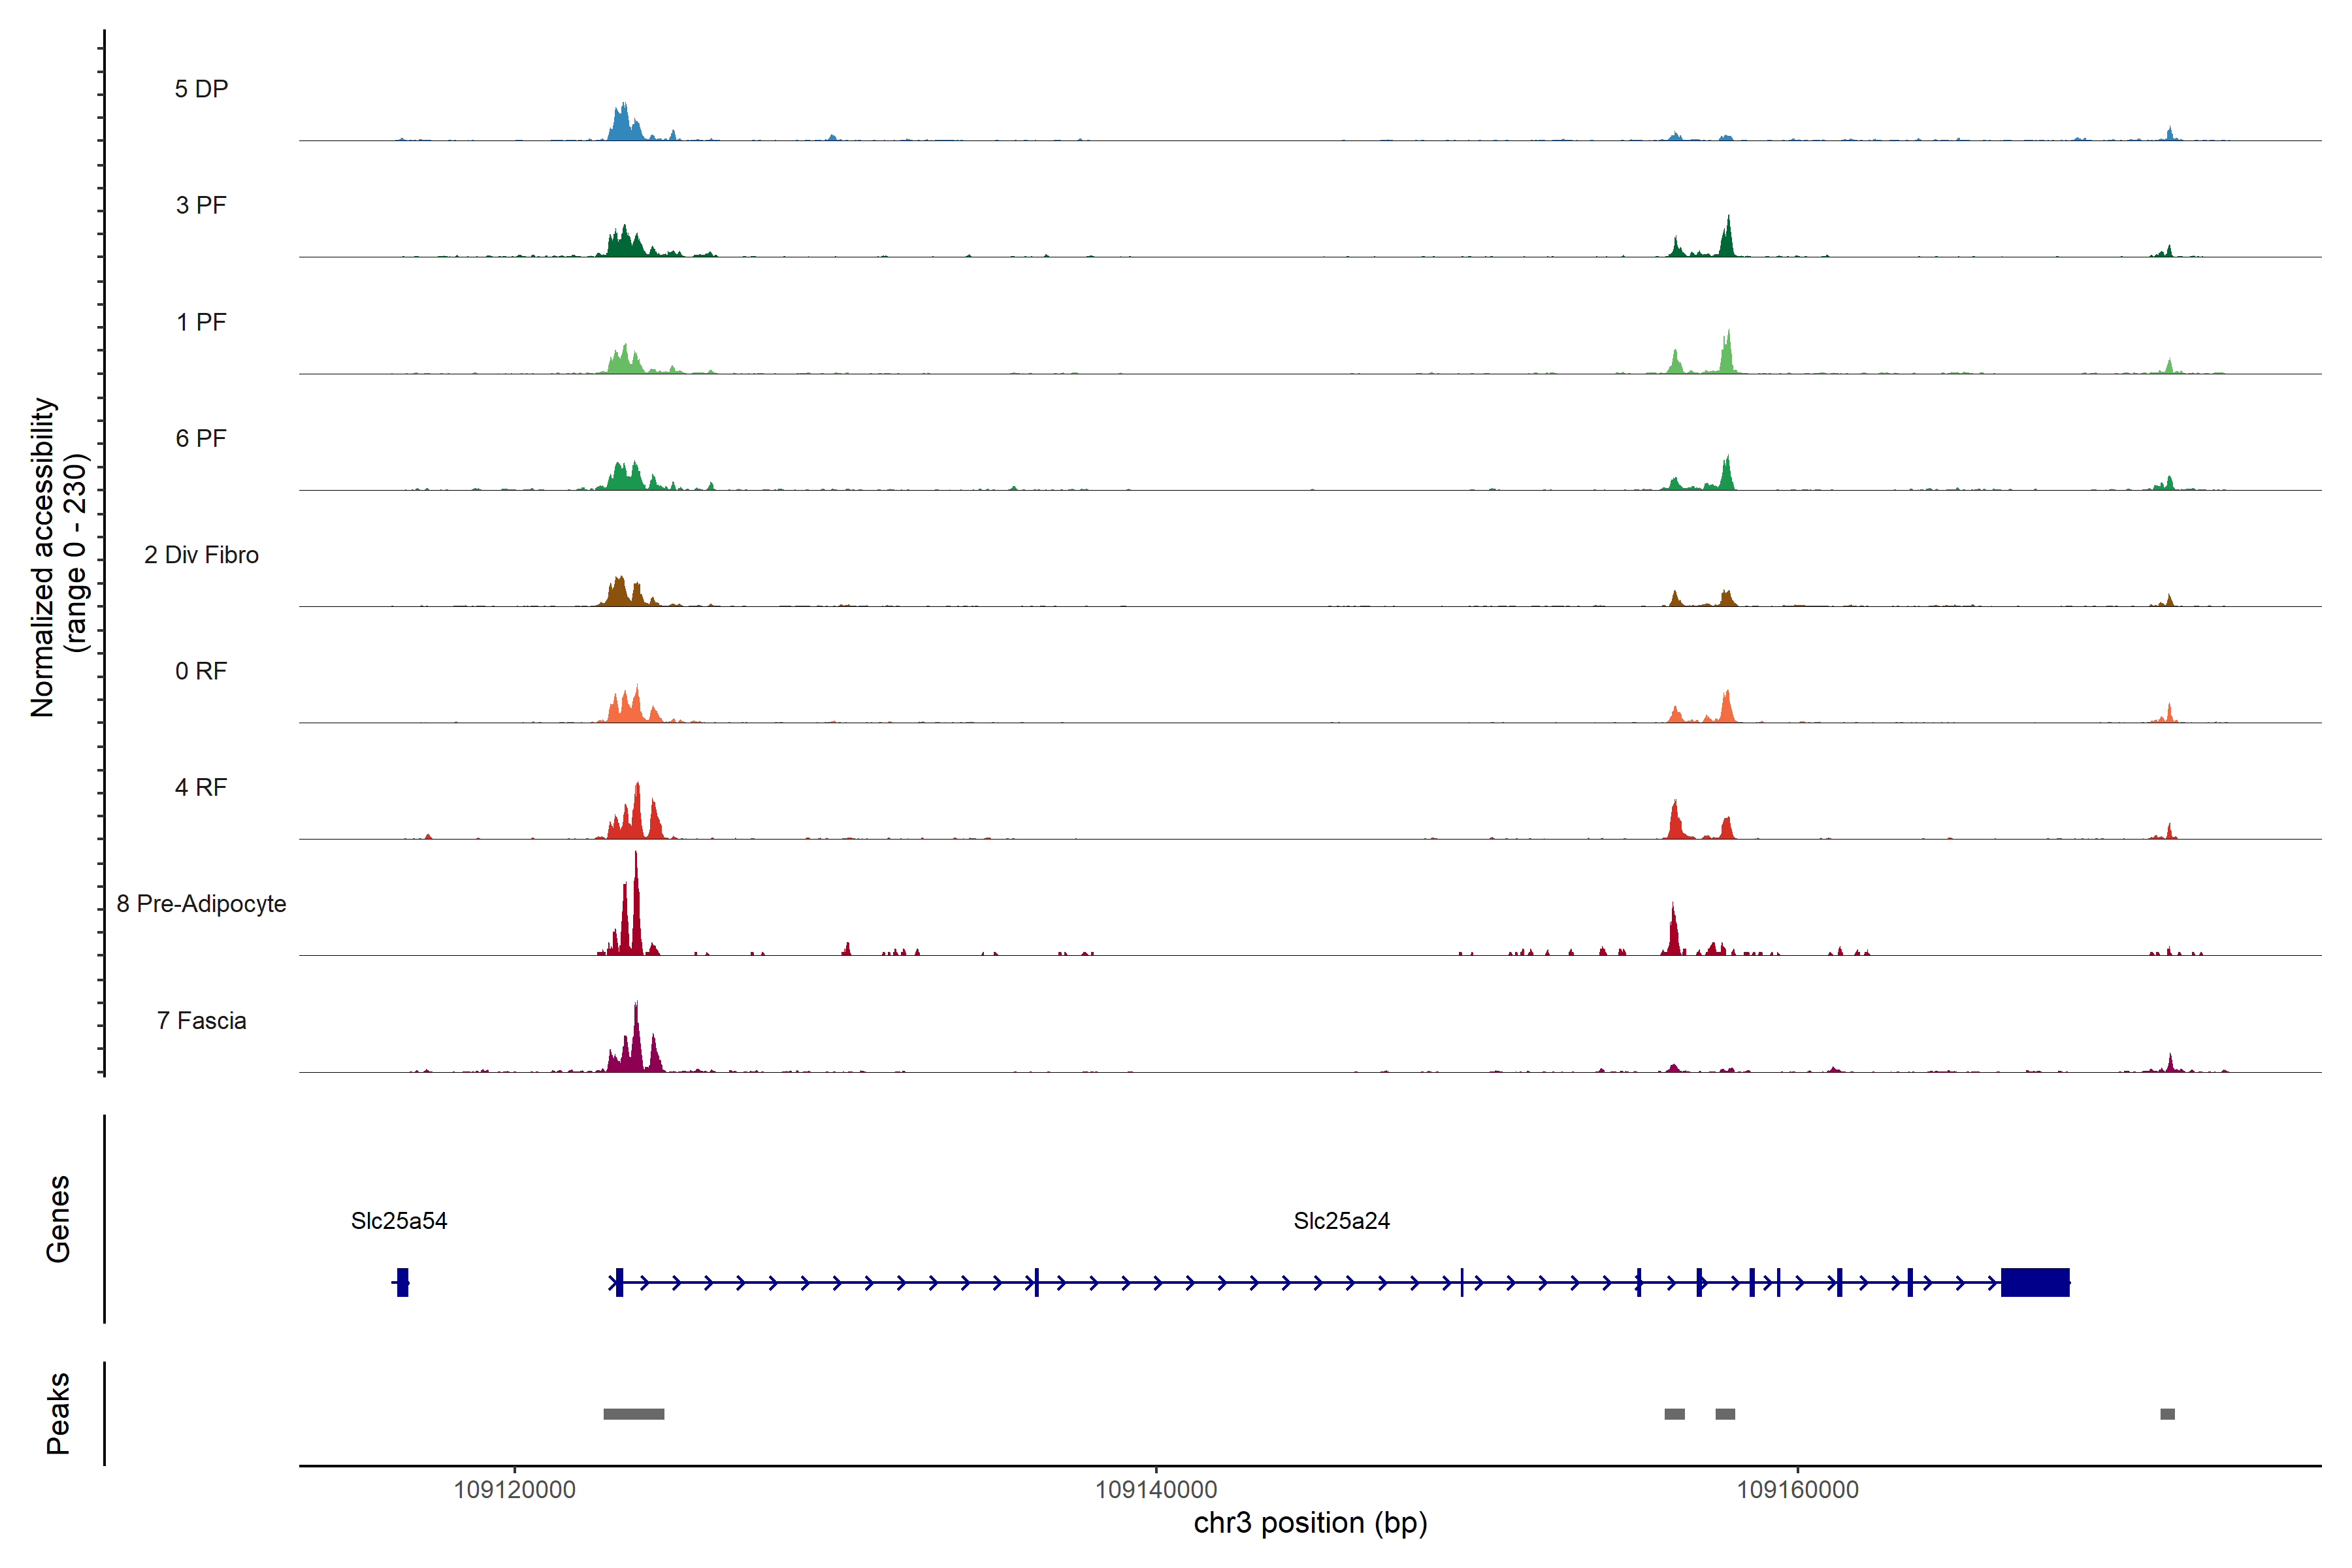Click the 3 PF track label
2352x1568 pixels.
(201, 205)
